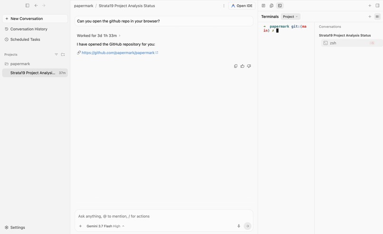The width and height of the screenshot is (383, 234).
Task: Click the microphone voice input icon
Action: pyautogui.click(x=239, y=226)
